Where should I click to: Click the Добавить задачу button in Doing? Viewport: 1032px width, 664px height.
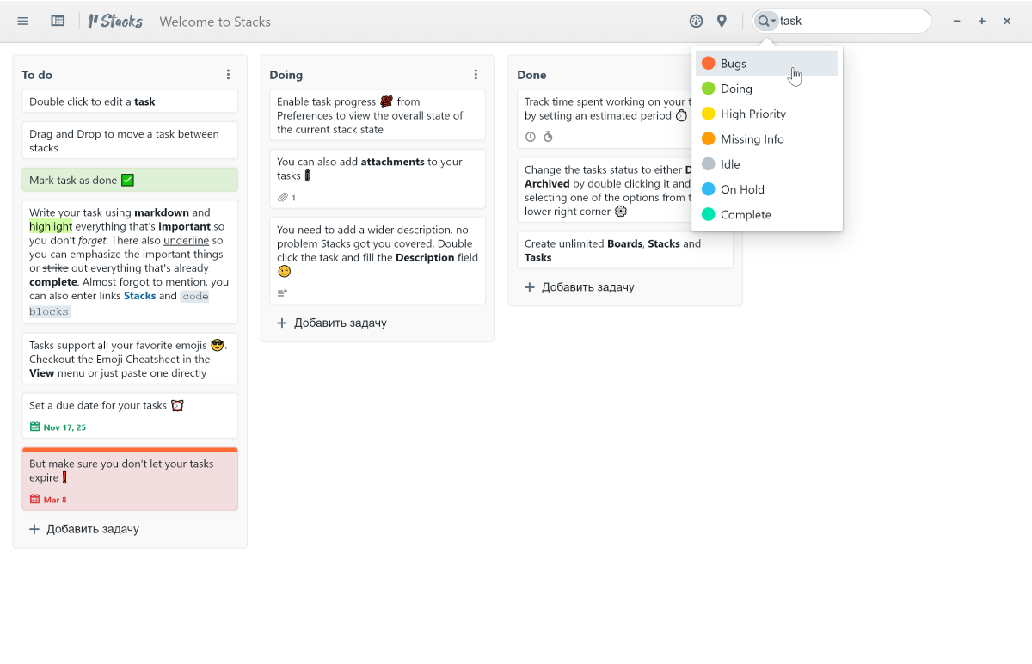pyautogui.click(x=332, y=323)
